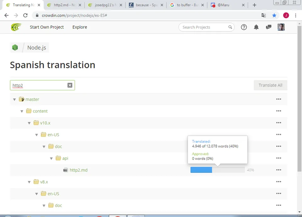
Task: Open the Chrome three-dot menu
Action: click(x=296, y=15)
